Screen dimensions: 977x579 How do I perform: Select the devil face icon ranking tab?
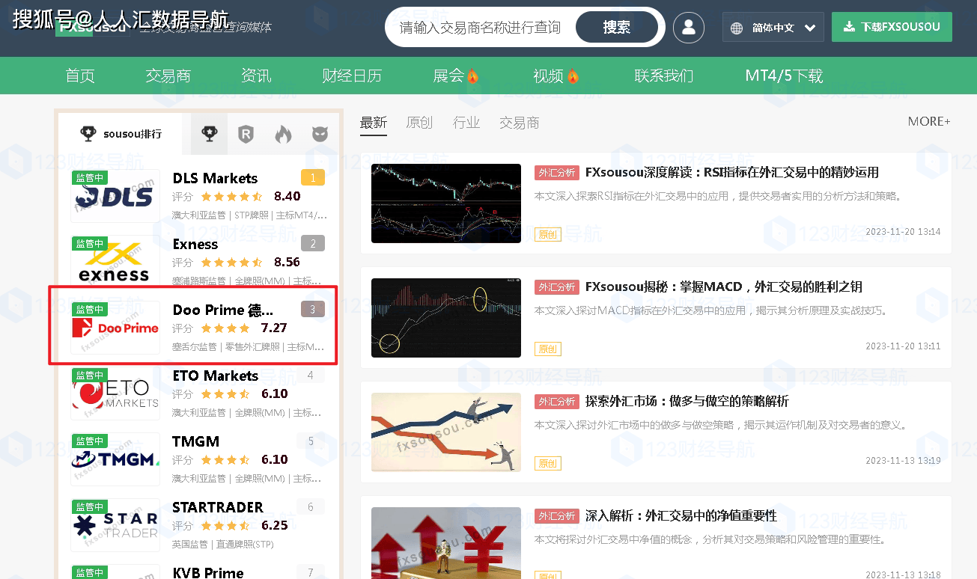[320, 135]
